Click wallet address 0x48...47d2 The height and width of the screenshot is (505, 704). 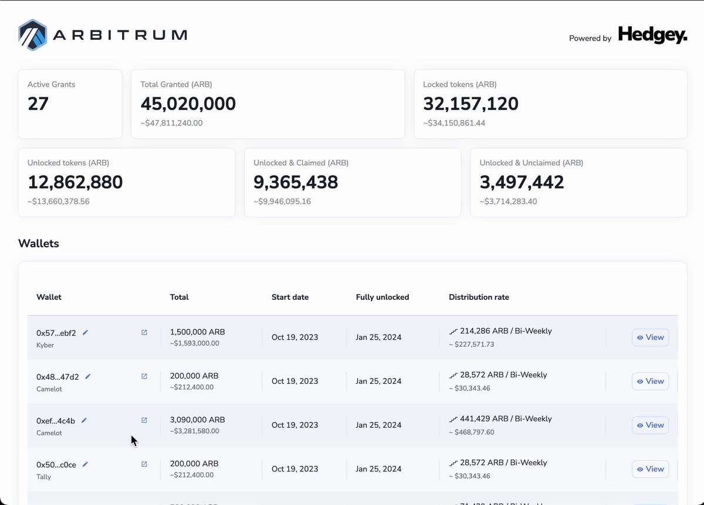(57, 377)
